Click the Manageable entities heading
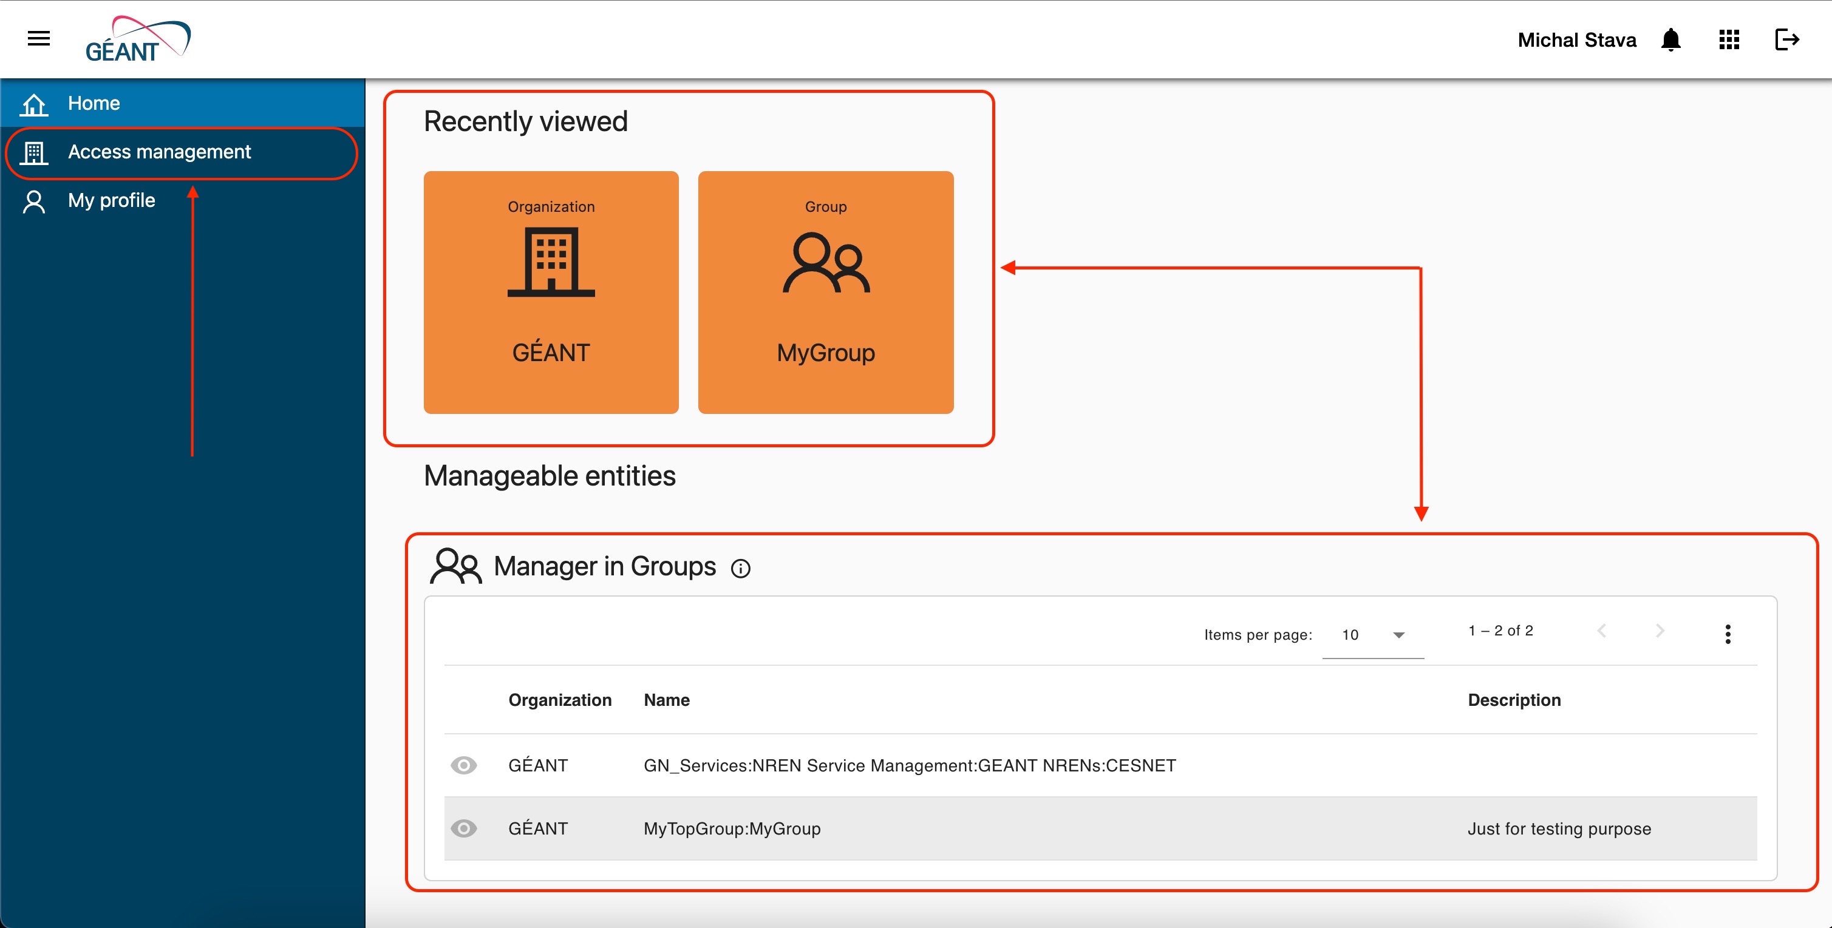The width and height of the screenshot is (1832, 928). pos(550,476)
